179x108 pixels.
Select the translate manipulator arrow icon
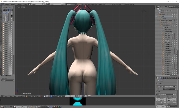tap(51, 96)
